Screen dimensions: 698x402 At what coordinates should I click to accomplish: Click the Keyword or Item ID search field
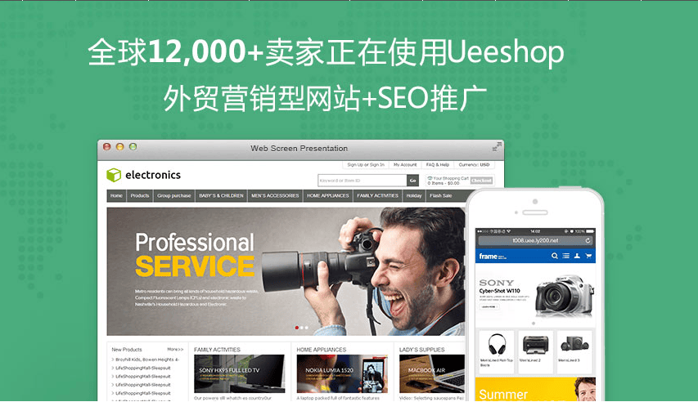(362, 181)
